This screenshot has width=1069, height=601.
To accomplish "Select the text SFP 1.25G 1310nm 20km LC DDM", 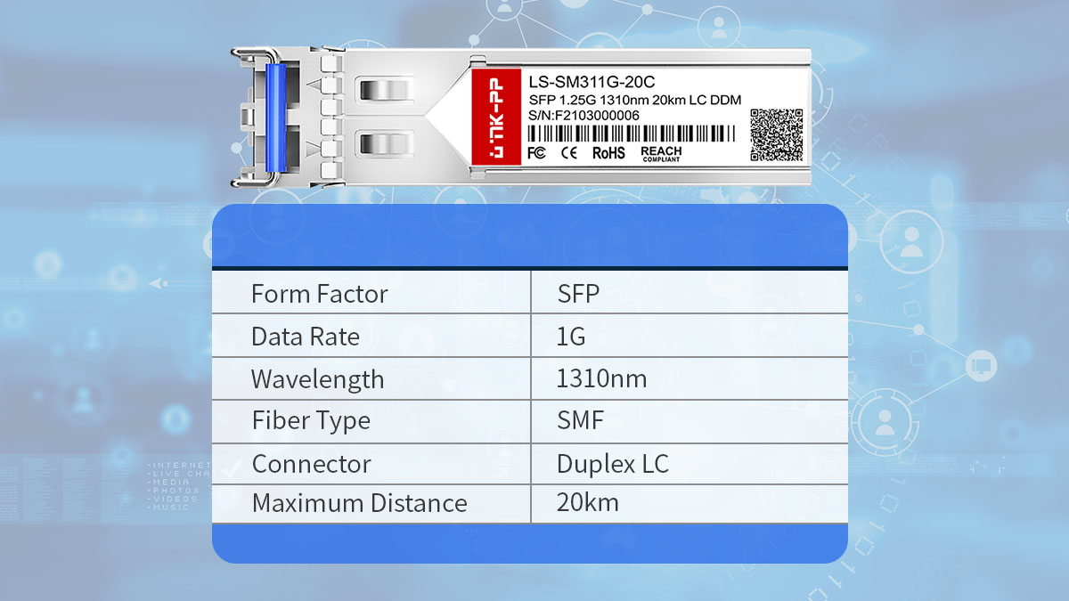I will [x=635, y=100].
